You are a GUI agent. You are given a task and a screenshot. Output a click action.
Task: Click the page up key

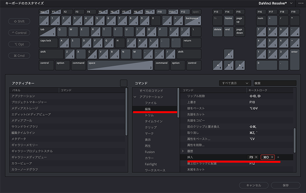click(240, 21)
